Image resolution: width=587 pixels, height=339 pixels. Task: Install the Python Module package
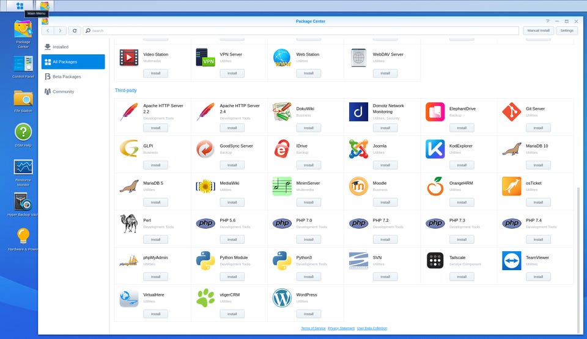[x=232, y=277]
